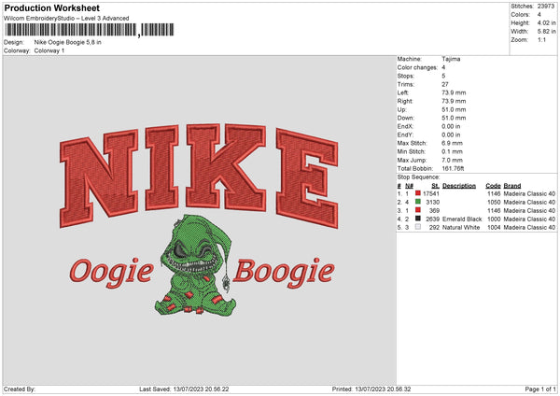Click the Natural White swatch
The image size is (560, 396).
point(417,227)
